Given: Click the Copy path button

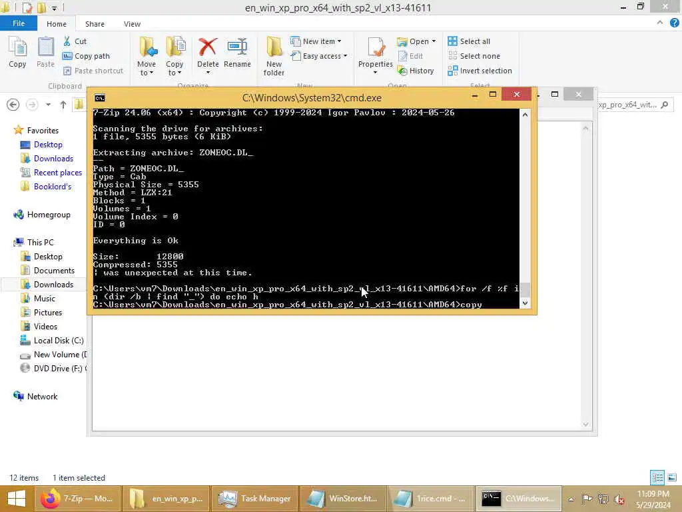Looking at the screenshot, I should (86, 56).
